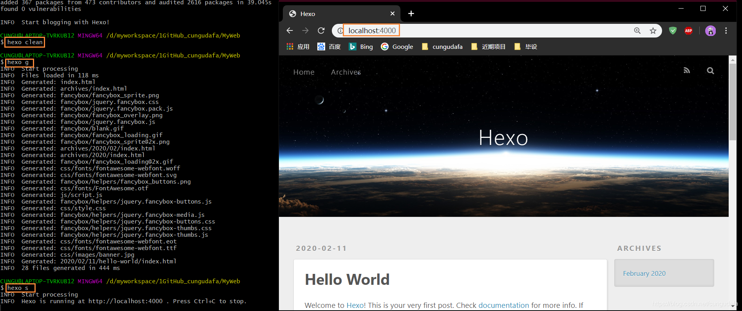Screen dimensions: 742x311
Task: Click 'Generated: css/style.css' terminal line
Action: pyautogui.click(x=63, y=208)
